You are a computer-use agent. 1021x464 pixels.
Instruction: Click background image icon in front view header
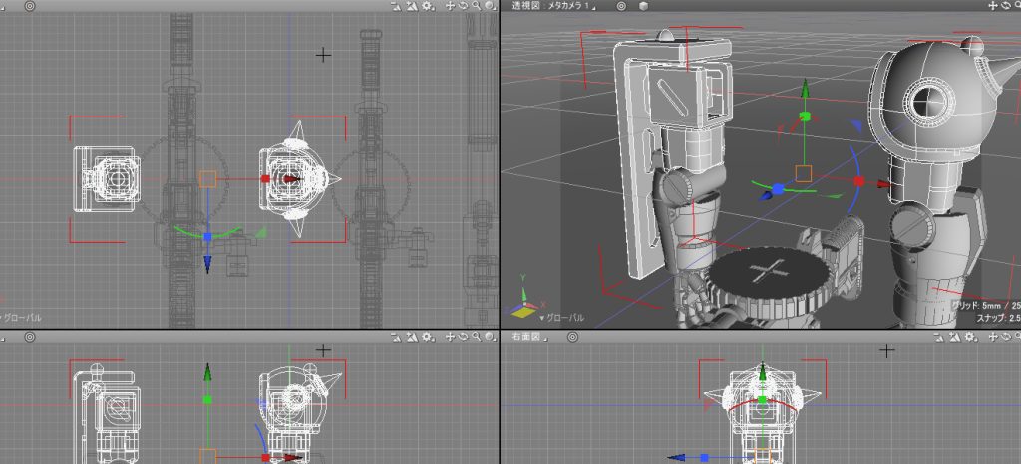pos(412,337)
